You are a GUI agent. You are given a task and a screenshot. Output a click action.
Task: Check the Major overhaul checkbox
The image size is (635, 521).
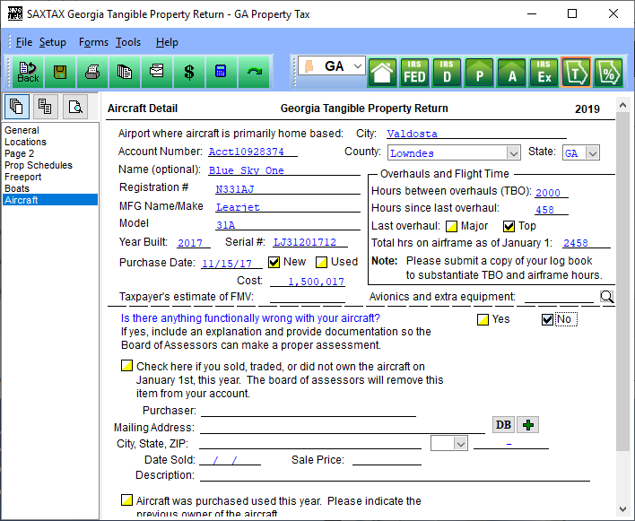(451, 226)
